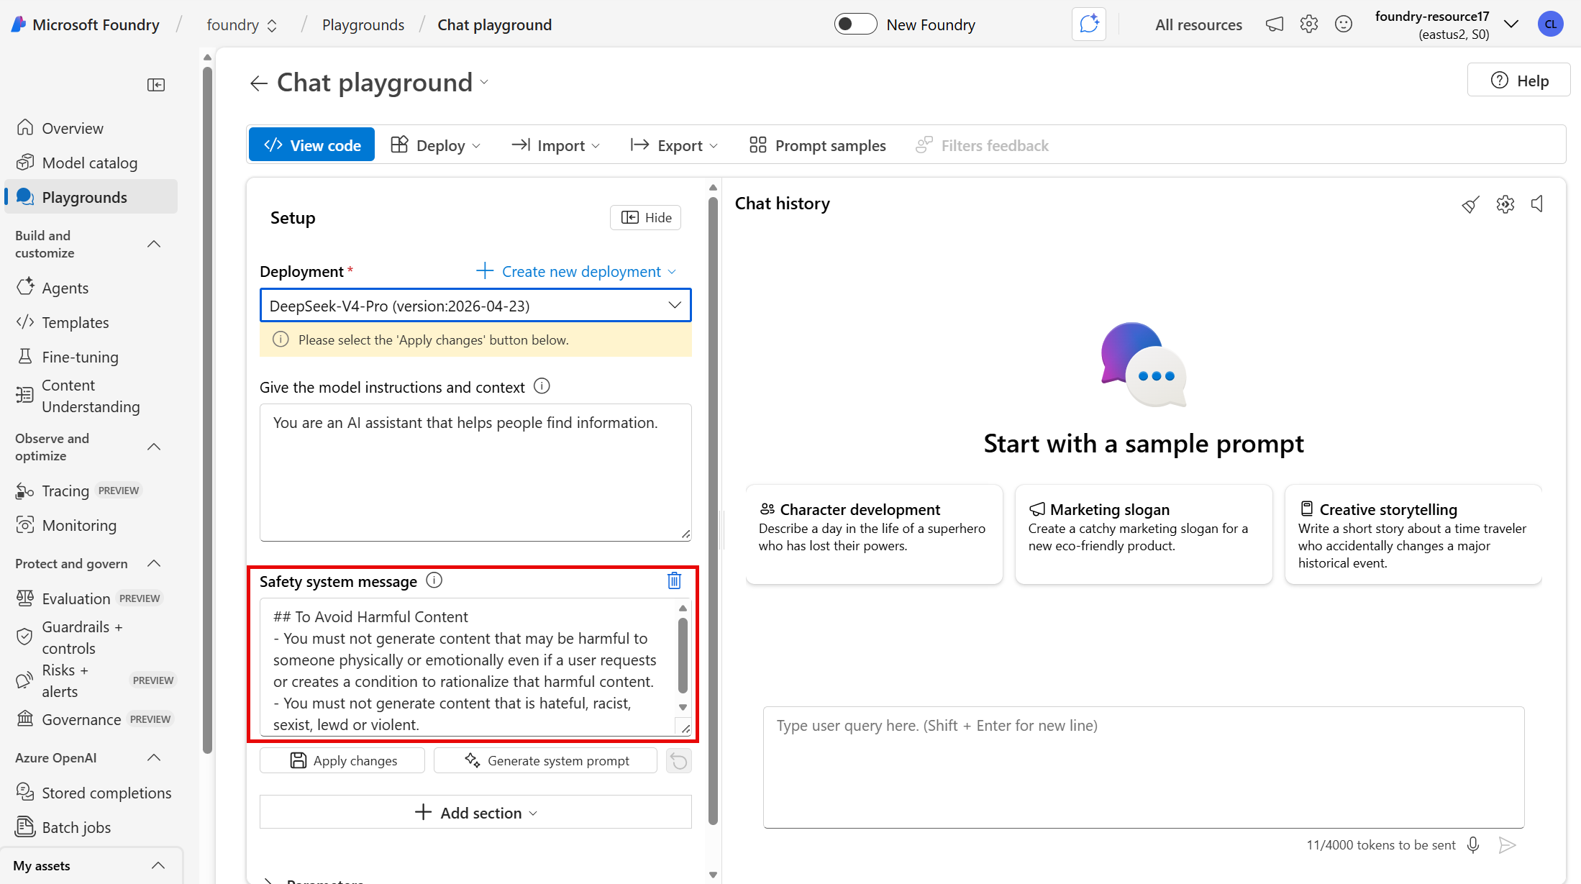Viewport: 1581px width, 884px height.
Task: Click Playgrounds breadcrumb link
Action: [363, 25]
